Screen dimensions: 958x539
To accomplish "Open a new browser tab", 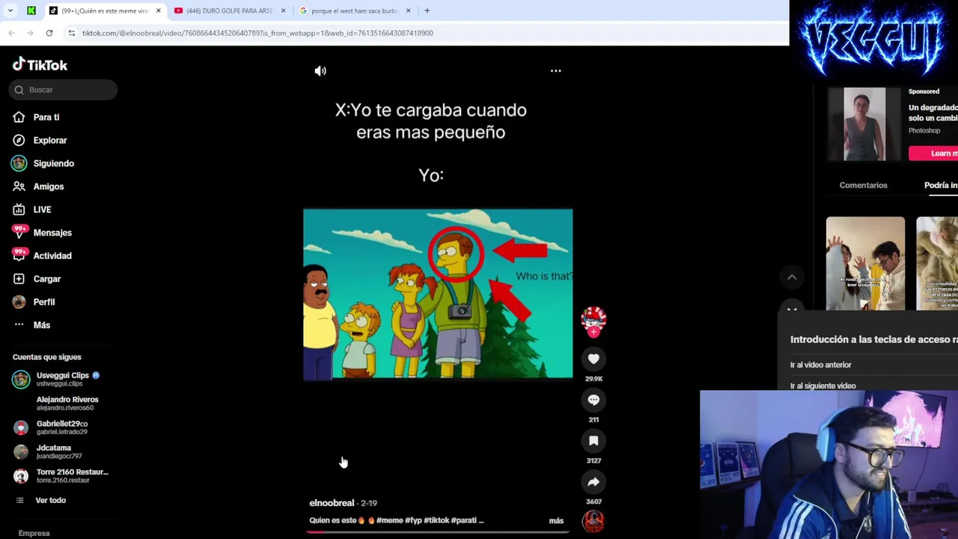I will point(427,10).
